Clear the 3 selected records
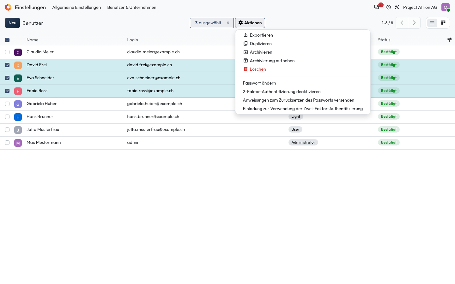This screenshot has width=455, height=284. 228,23
